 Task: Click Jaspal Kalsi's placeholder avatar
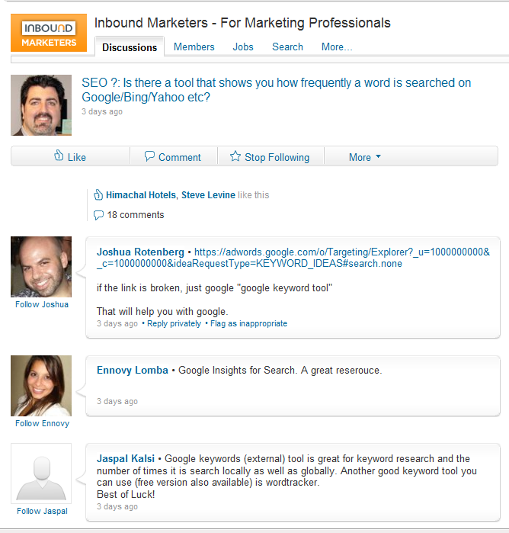(41, 474)
